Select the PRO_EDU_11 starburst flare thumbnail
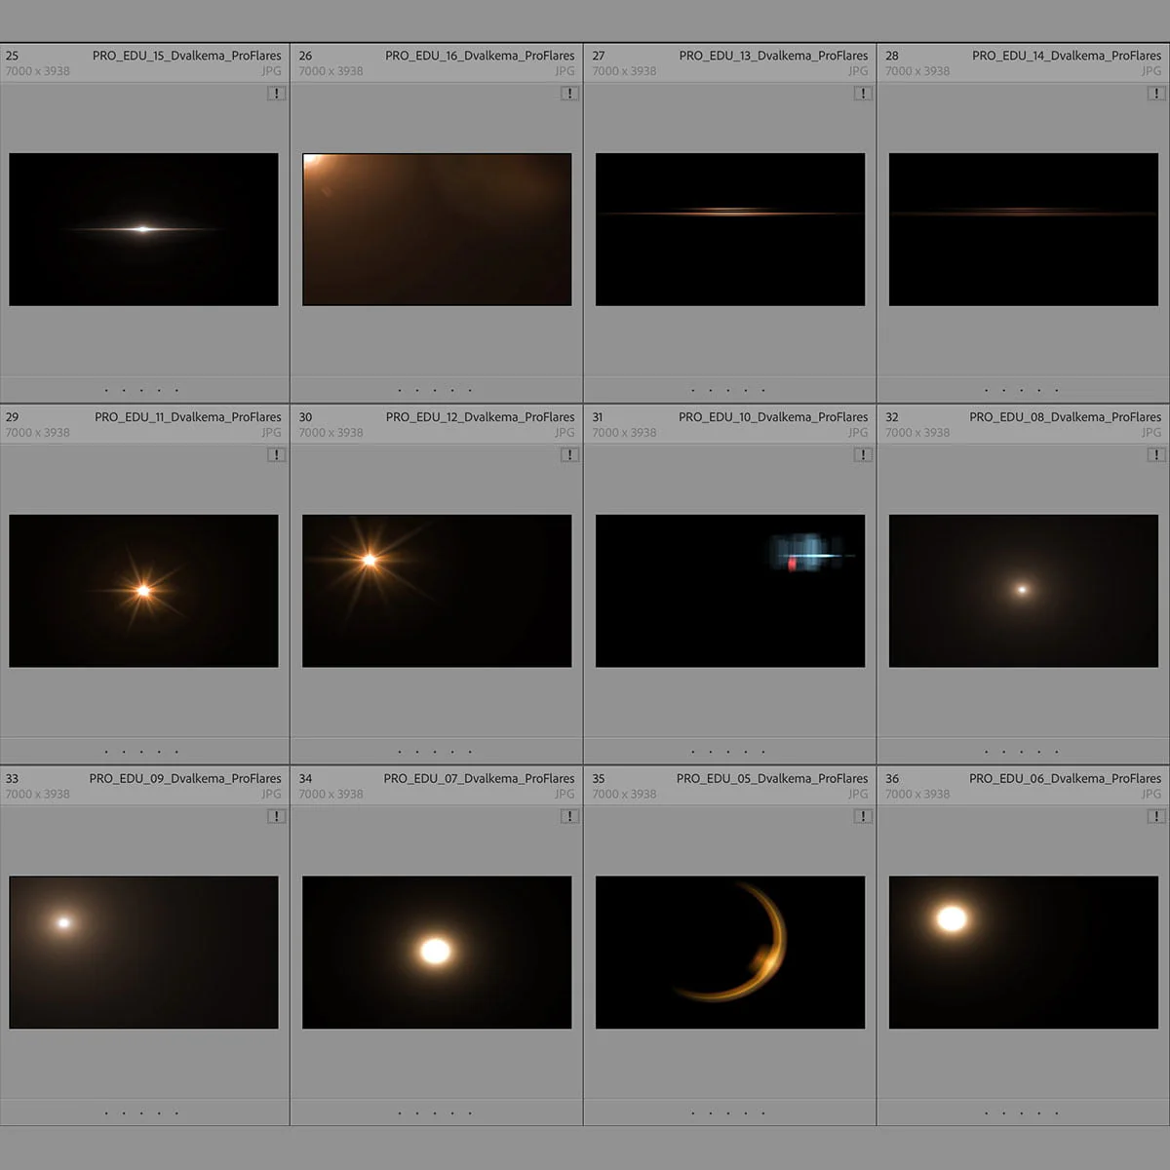Image resolution: width=1170 pixels, height=1170 pixels. tap(143, 591)
